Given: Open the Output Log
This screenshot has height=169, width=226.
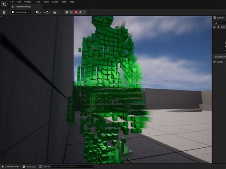Looking at the screenshot, I should (x=29, y=166).
